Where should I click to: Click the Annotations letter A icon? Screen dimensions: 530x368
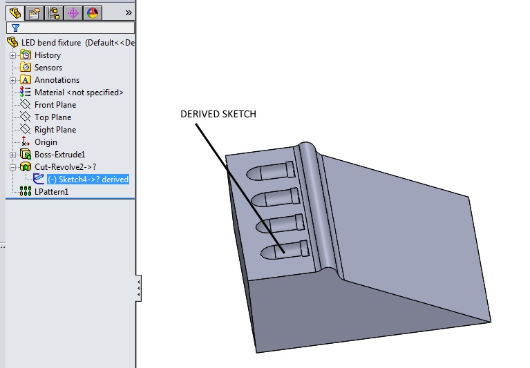(x=26, y=80)
